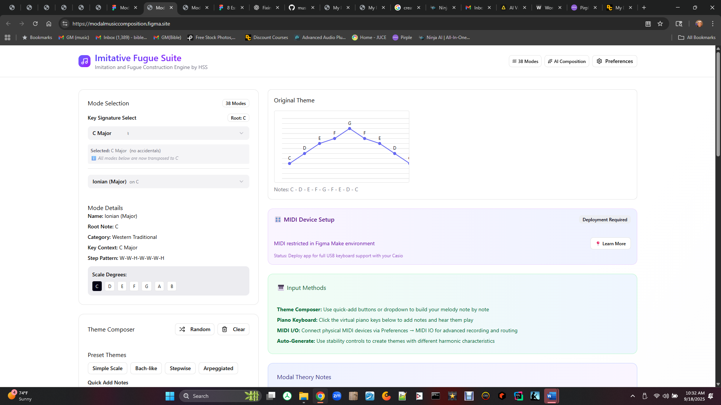Screen dimensions: 721x405
Task: Select scale degree G chip
Action: tap(146, 286)
